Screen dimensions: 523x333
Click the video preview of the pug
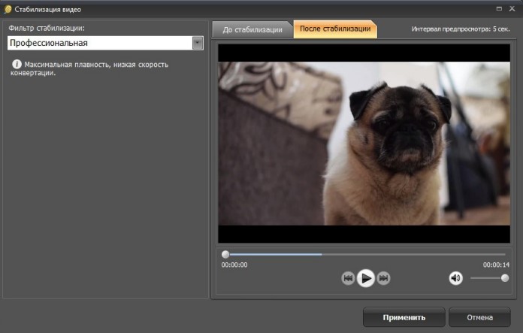(x=364, y=143)
